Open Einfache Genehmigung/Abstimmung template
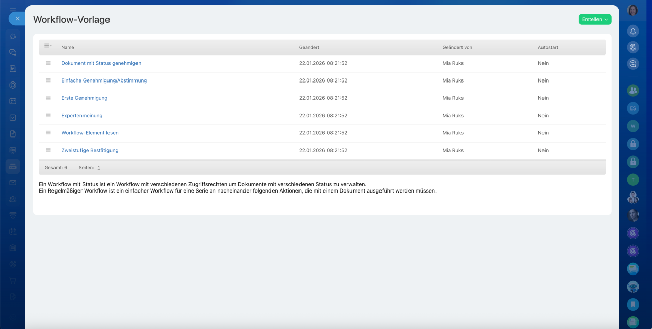Screen dimensions: 652x329 point(104,80)
